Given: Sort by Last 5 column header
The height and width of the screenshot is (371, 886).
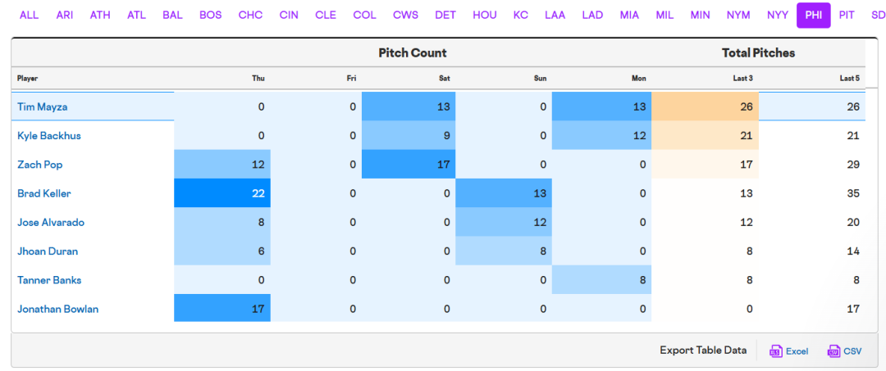Looking at the screenshot, I should (849, 79).
